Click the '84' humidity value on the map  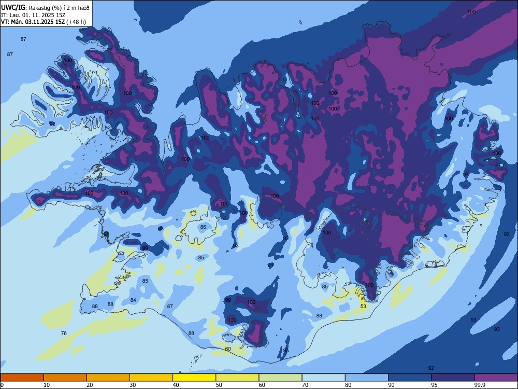pos(133,300)
